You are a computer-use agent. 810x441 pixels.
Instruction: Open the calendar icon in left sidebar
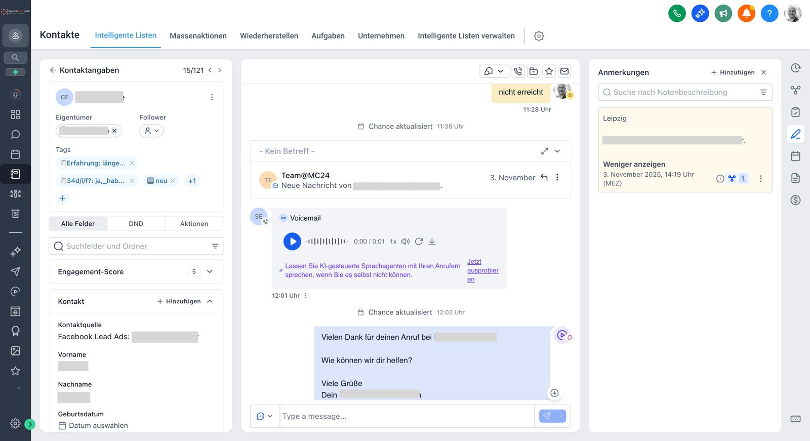click(15, 154)
